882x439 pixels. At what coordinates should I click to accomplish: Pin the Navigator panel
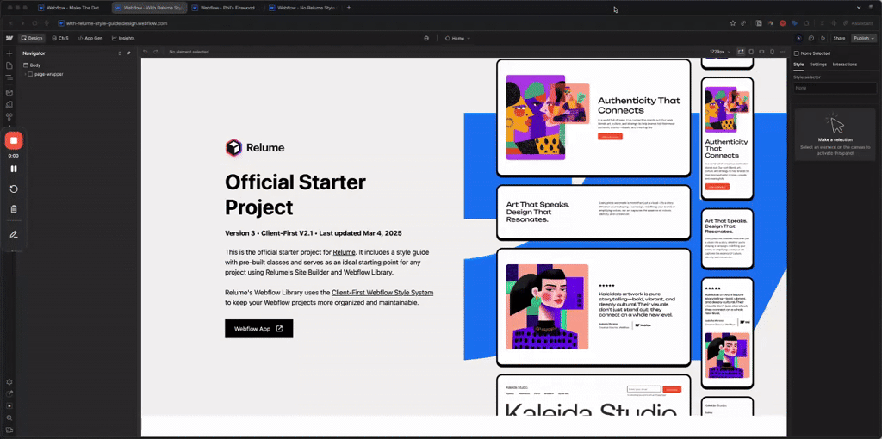coord(129,53)
